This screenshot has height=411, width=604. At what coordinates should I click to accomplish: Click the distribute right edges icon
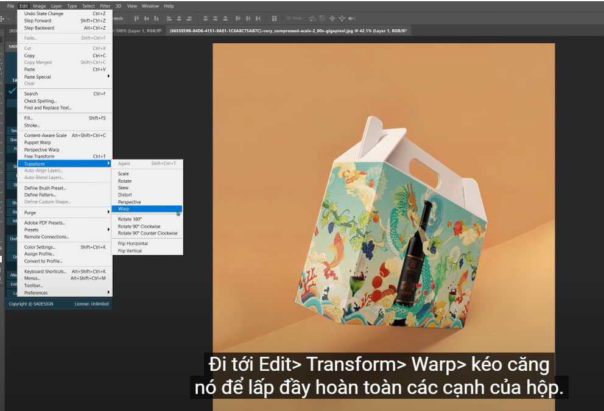coord(258,18)
